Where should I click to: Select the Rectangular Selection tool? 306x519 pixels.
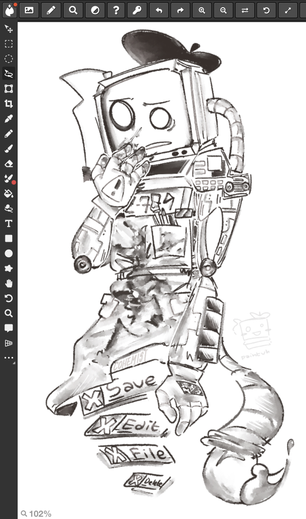[x=9, y=44]
